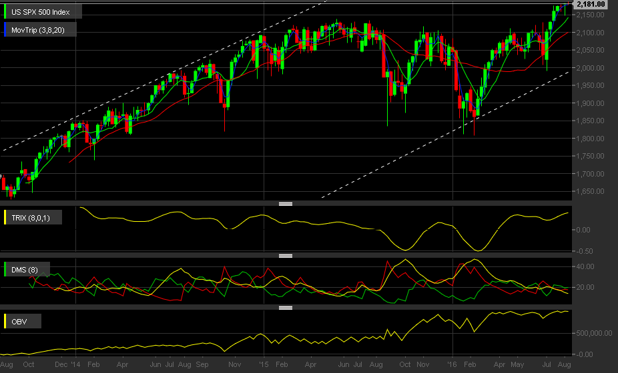This screenshot has height=373, width=618.
Task: Click the green color bar beside US SPX 500 Index
Action: [5, 12]
